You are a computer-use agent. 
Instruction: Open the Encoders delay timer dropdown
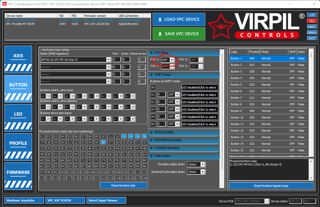(x=202, y=164)
